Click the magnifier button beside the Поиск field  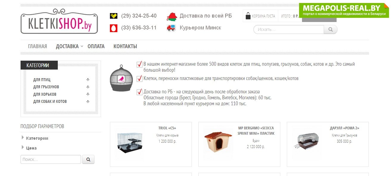click(88, 159)
